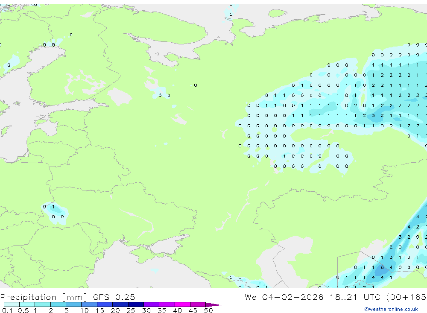This screenshot has width=427, height=313.
Task: Click the 0.5–1 mm legend color box
Action: pyautogui.click(x=27, y=304)
